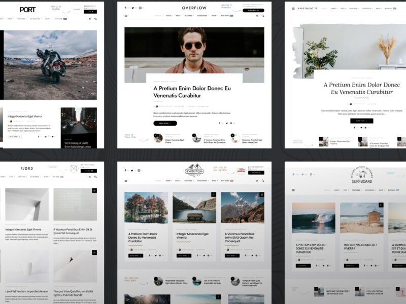Click the Twitter icon in Surfboard header
This screenshot has height=304, width=406.
pos(302,174)
